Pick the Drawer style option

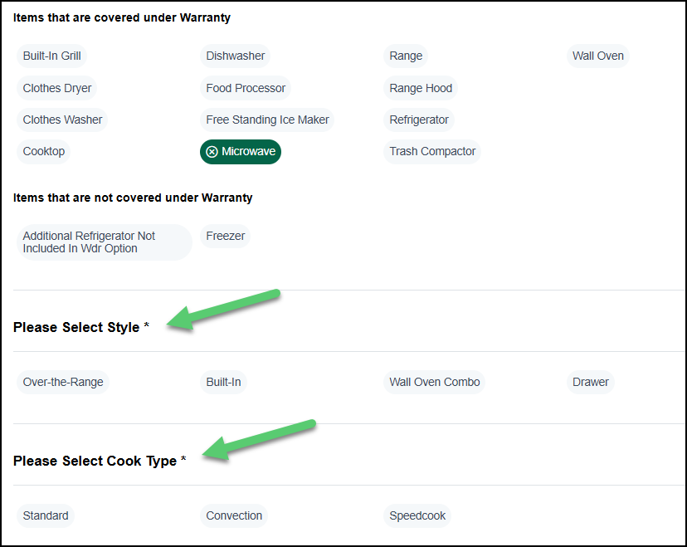pyautogui.click(x=591, y=382)
